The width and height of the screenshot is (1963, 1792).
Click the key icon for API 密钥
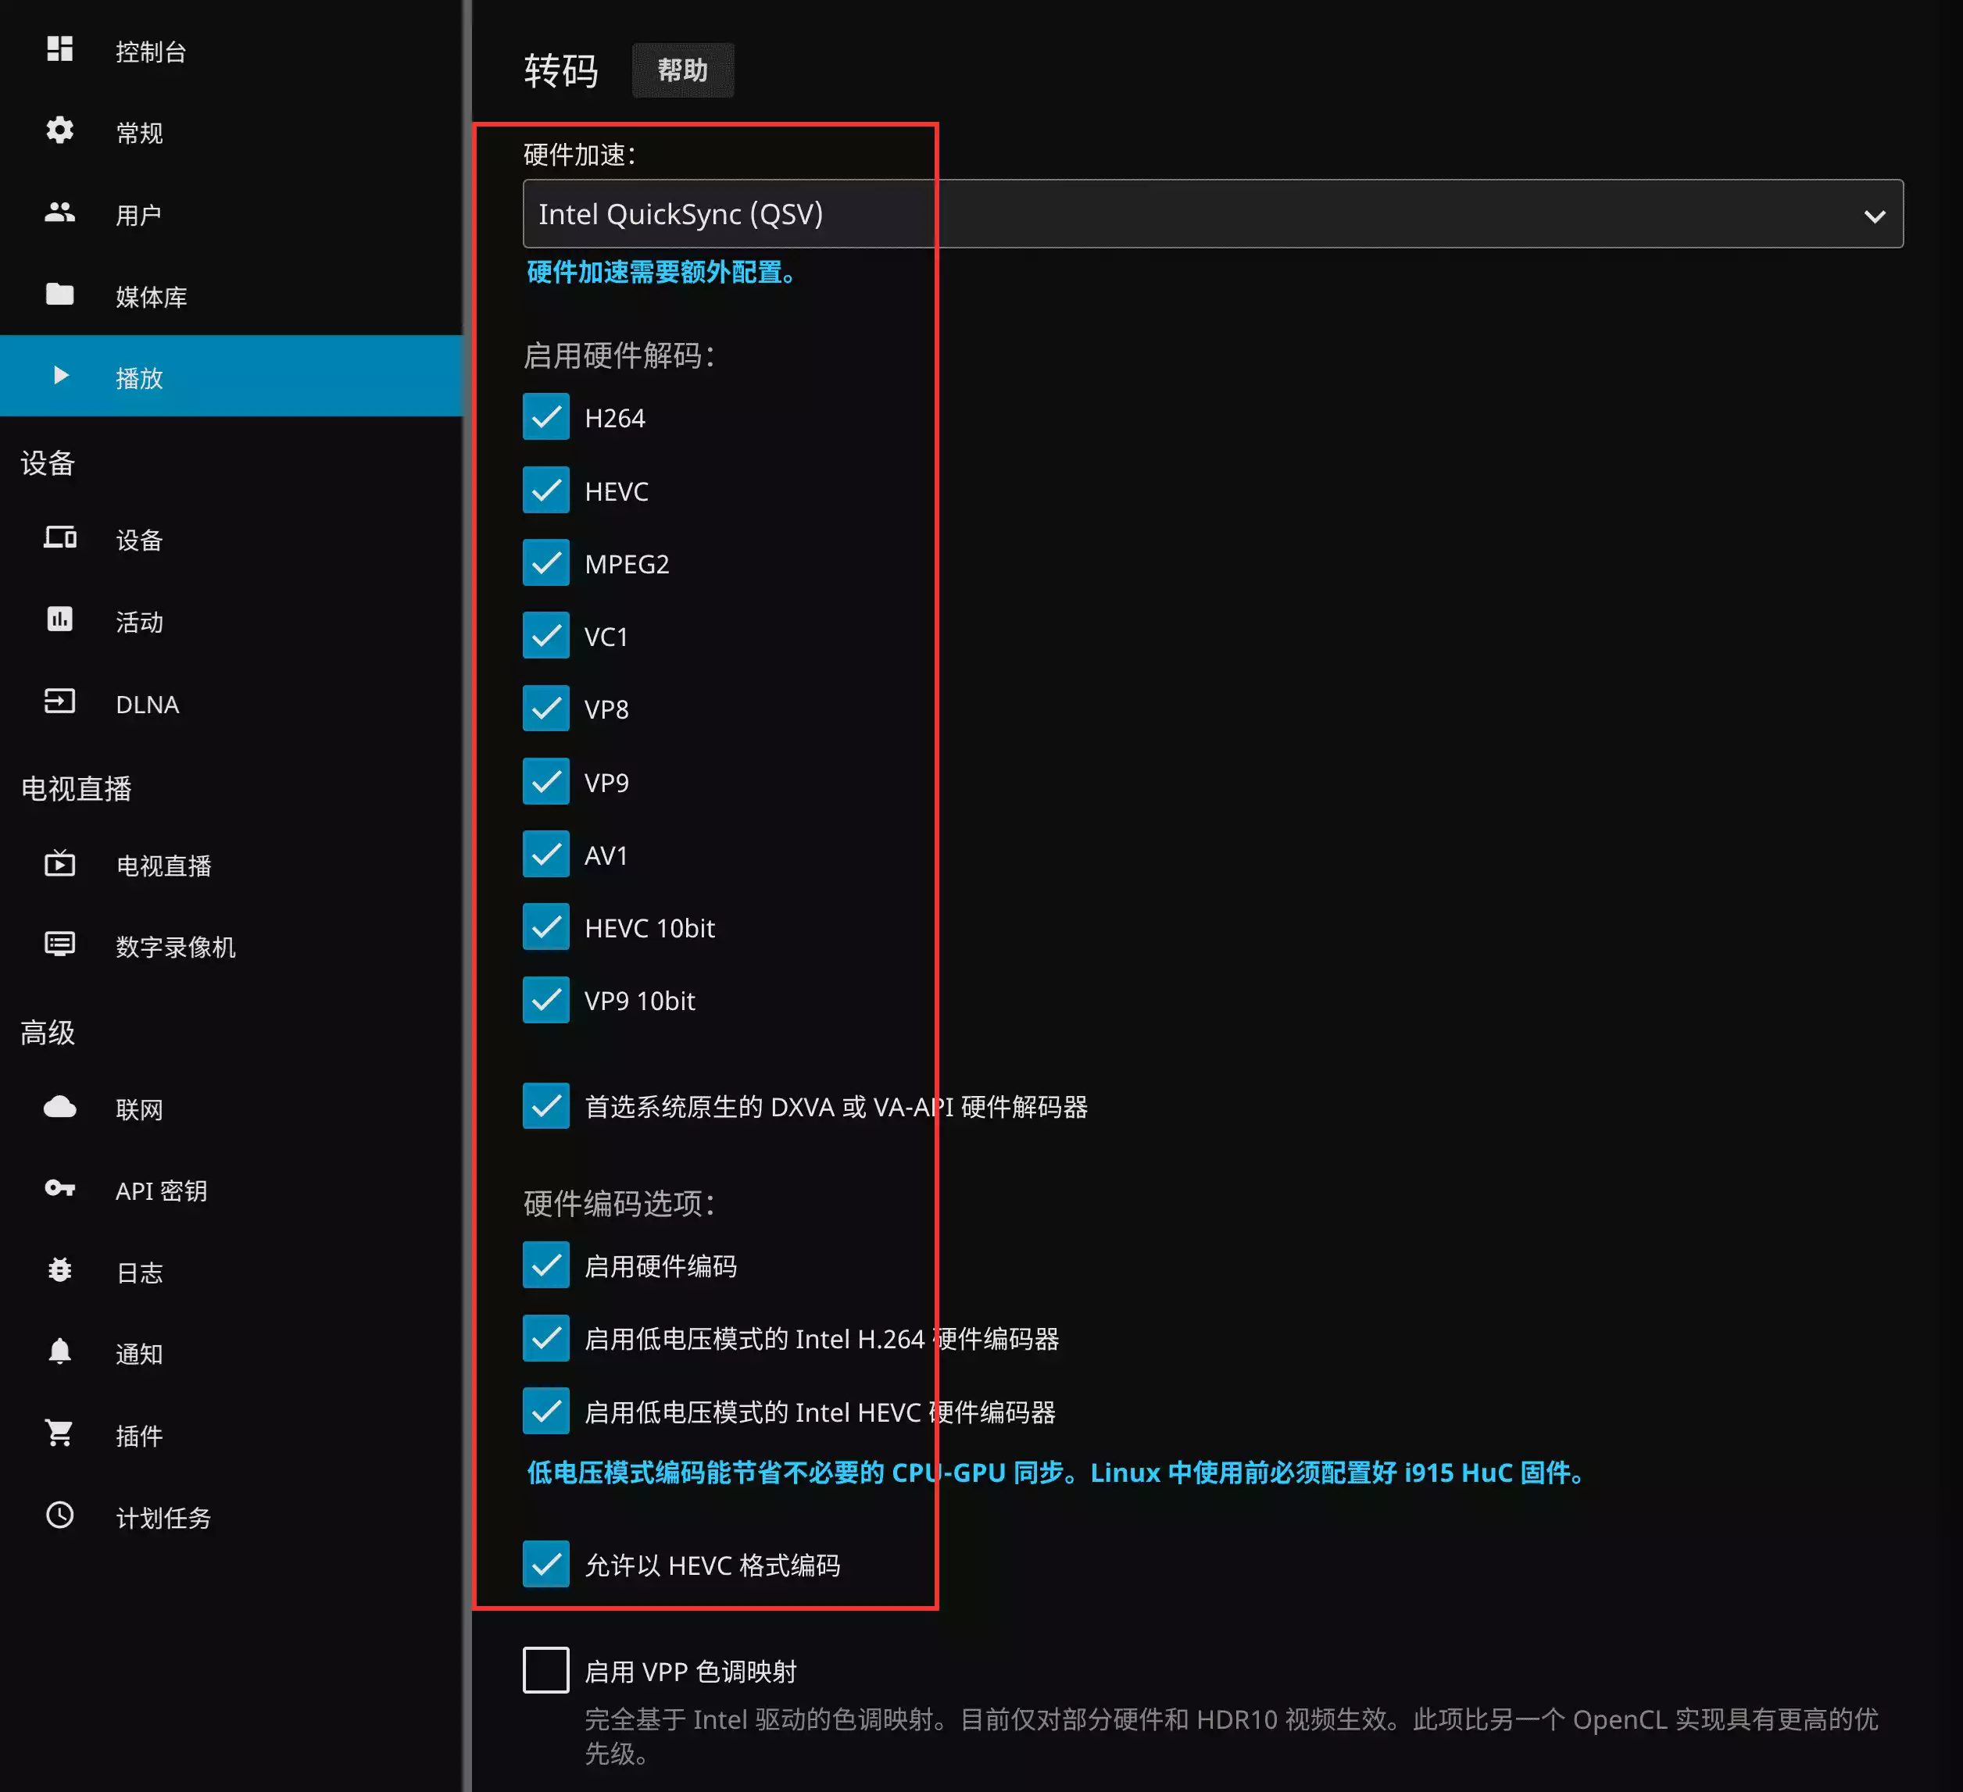[59, 1188]
